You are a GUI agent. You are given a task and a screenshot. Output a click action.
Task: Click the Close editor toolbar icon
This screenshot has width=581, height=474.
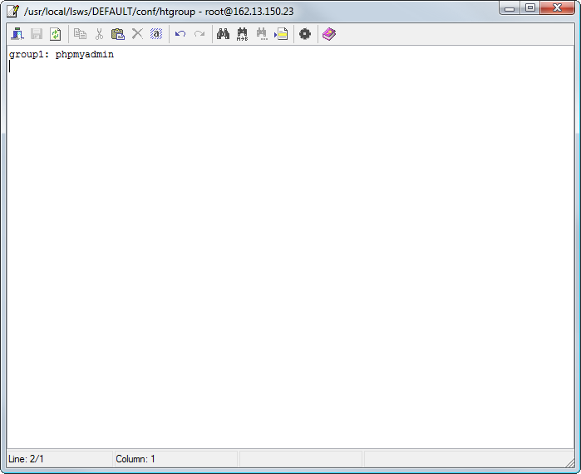(x=17, y=34)
